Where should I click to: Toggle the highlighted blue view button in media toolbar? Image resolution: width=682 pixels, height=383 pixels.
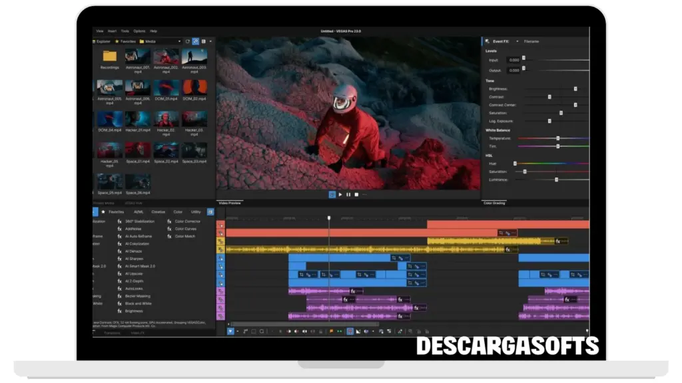point(196,41)
